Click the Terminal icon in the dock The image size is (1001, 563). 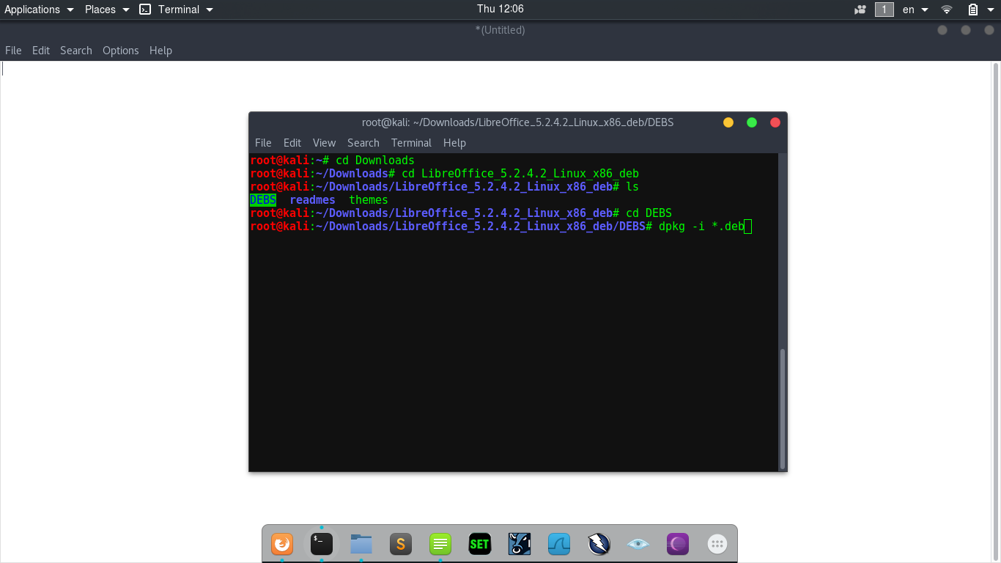322,544
